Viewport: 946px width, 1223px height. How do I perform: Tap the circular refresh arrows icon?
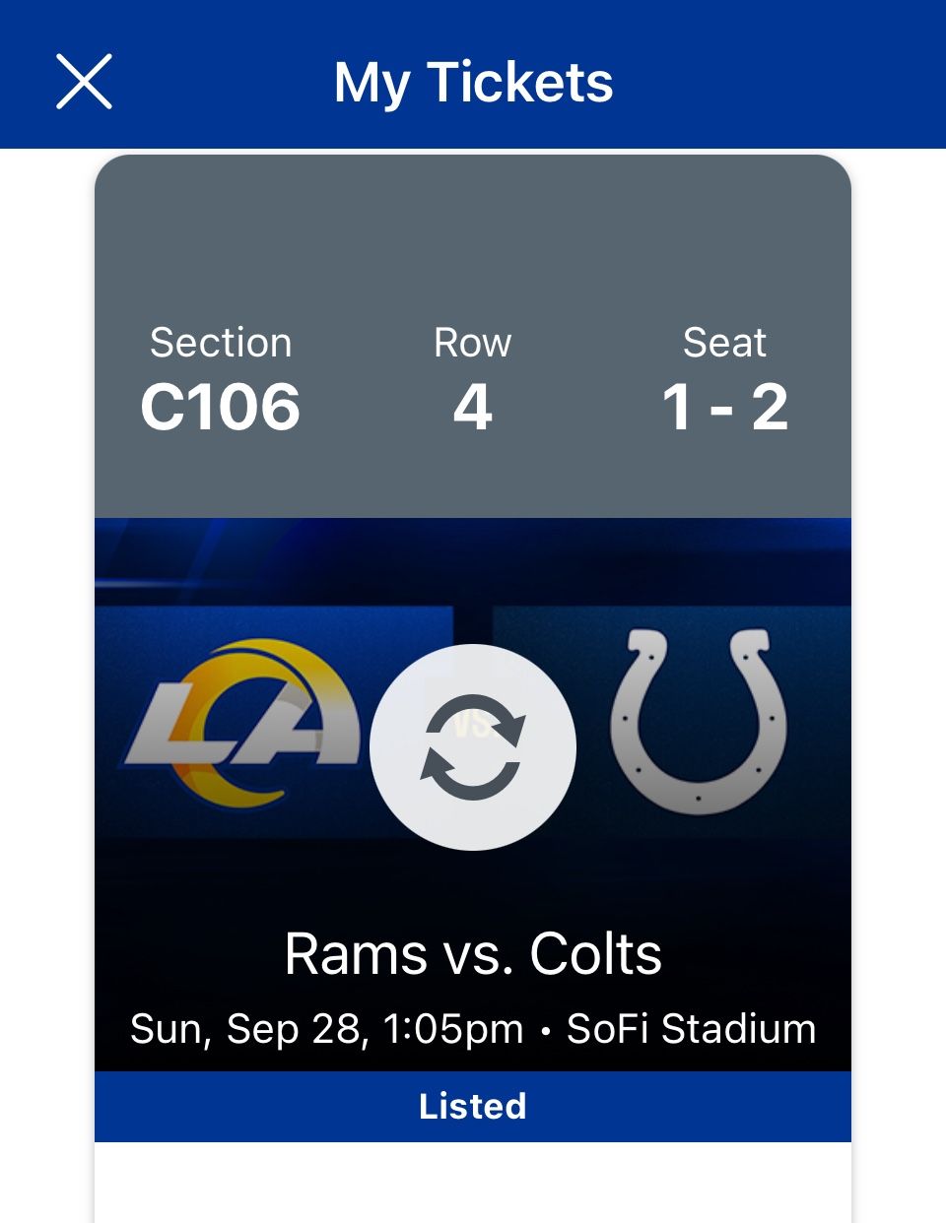pos(473,746)
